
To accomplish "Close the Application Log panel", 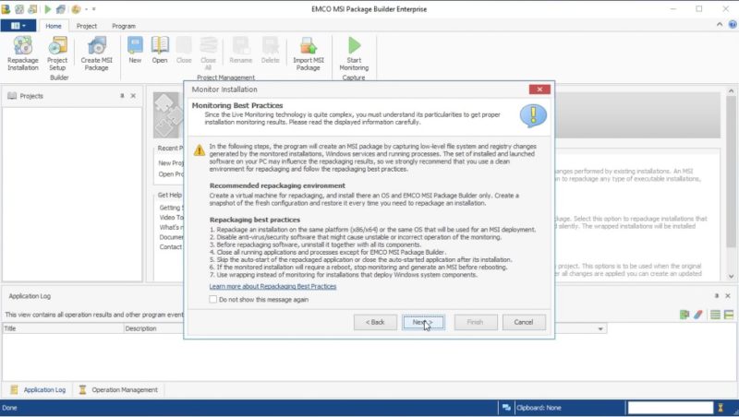I will [x=728, y=295].
